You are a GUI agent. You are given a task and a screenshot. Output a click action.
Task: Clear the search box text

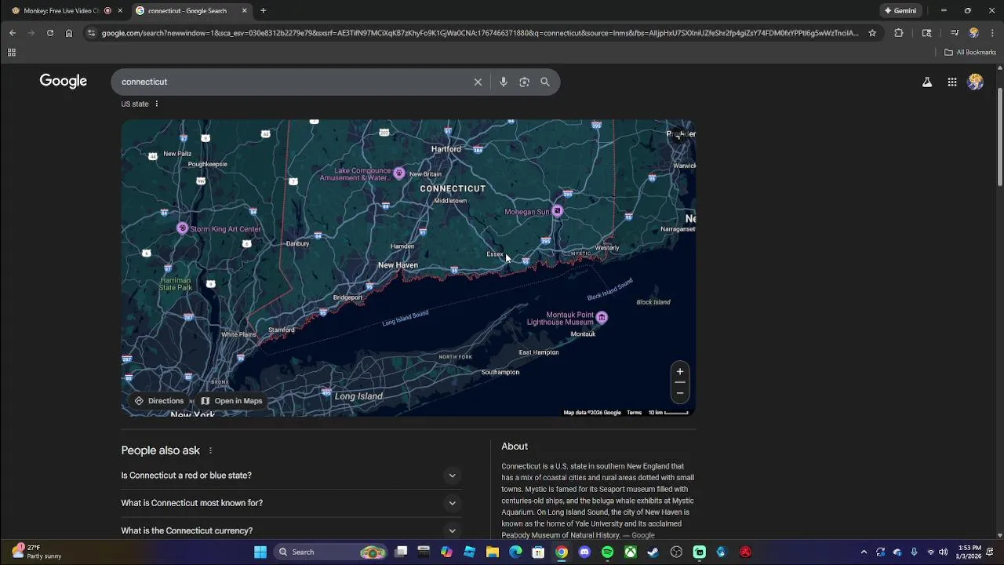[478, 82]
